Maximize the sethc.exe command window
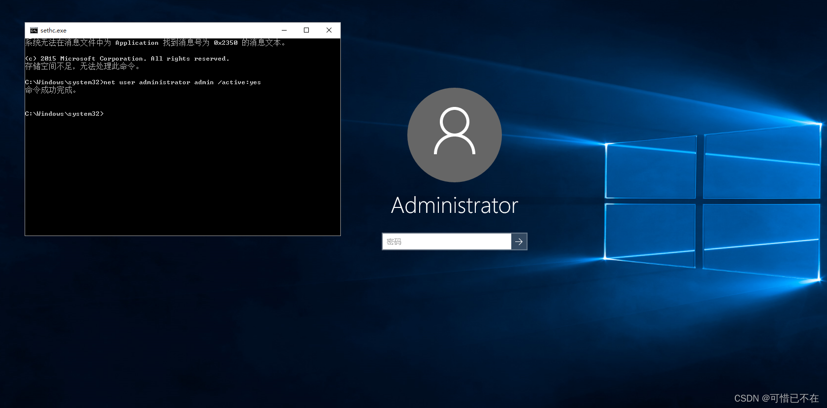Screen dimensions: 827x408 (306, 31)
